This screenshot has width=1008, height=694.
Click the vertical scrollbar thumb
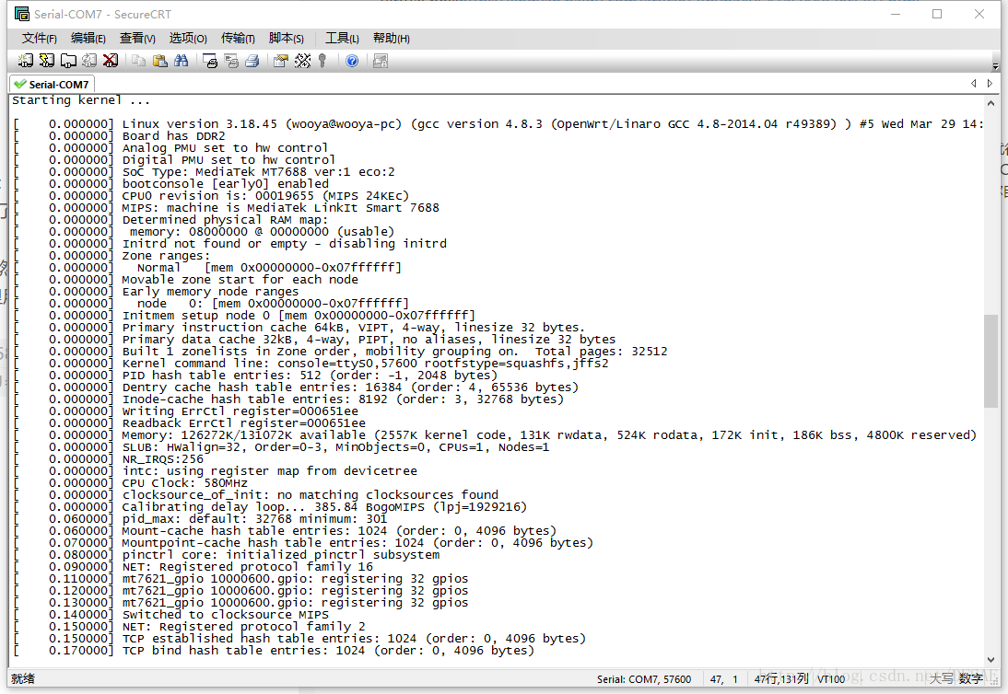990,361
